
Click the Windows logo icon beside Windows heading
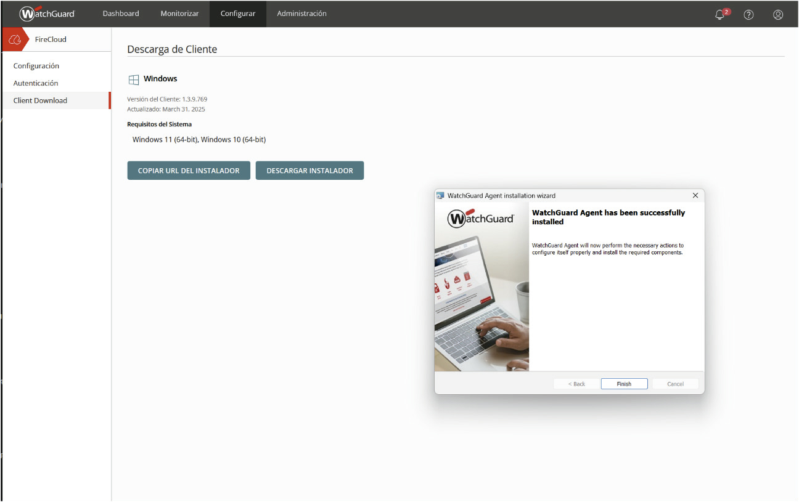(133, 79)
